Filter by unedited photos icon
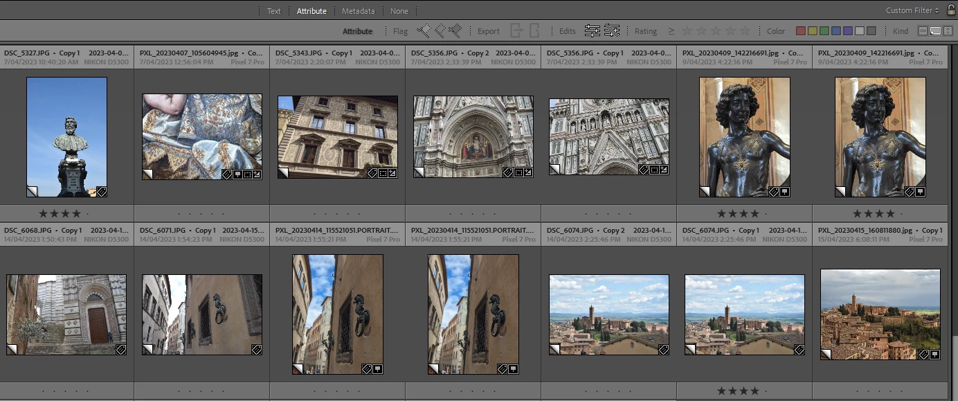The height and width of the screenshot is (401, 958). [611, 30]
